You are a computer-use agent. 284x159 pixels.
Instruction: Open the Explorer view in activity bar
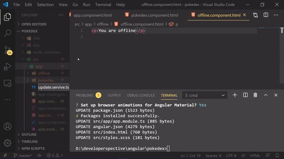(x=8, y=17)
